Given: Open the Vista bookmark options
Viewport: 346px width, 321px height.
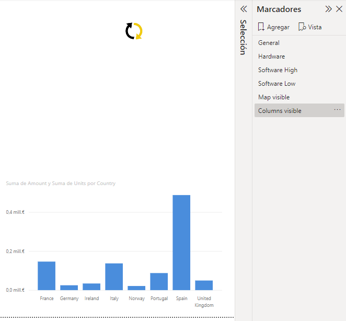Looking at the screenshot, I should [x=310, y=27].
